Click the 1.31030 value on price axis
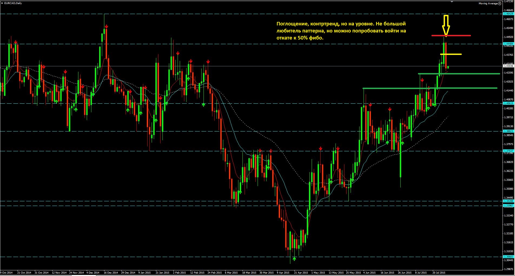This screenshot has width=515, height=276. (509, 251)
